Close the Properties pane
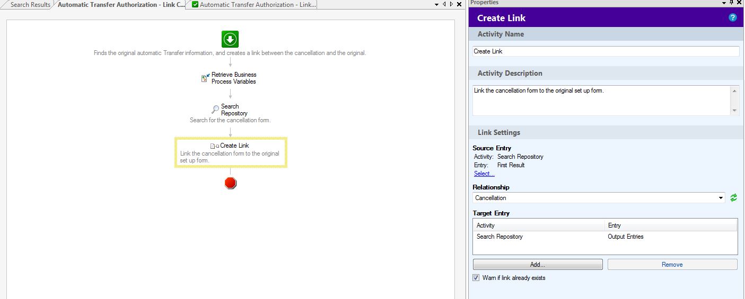Image resolution: width=745 pixels, height=299 pixels. (739, 3)
